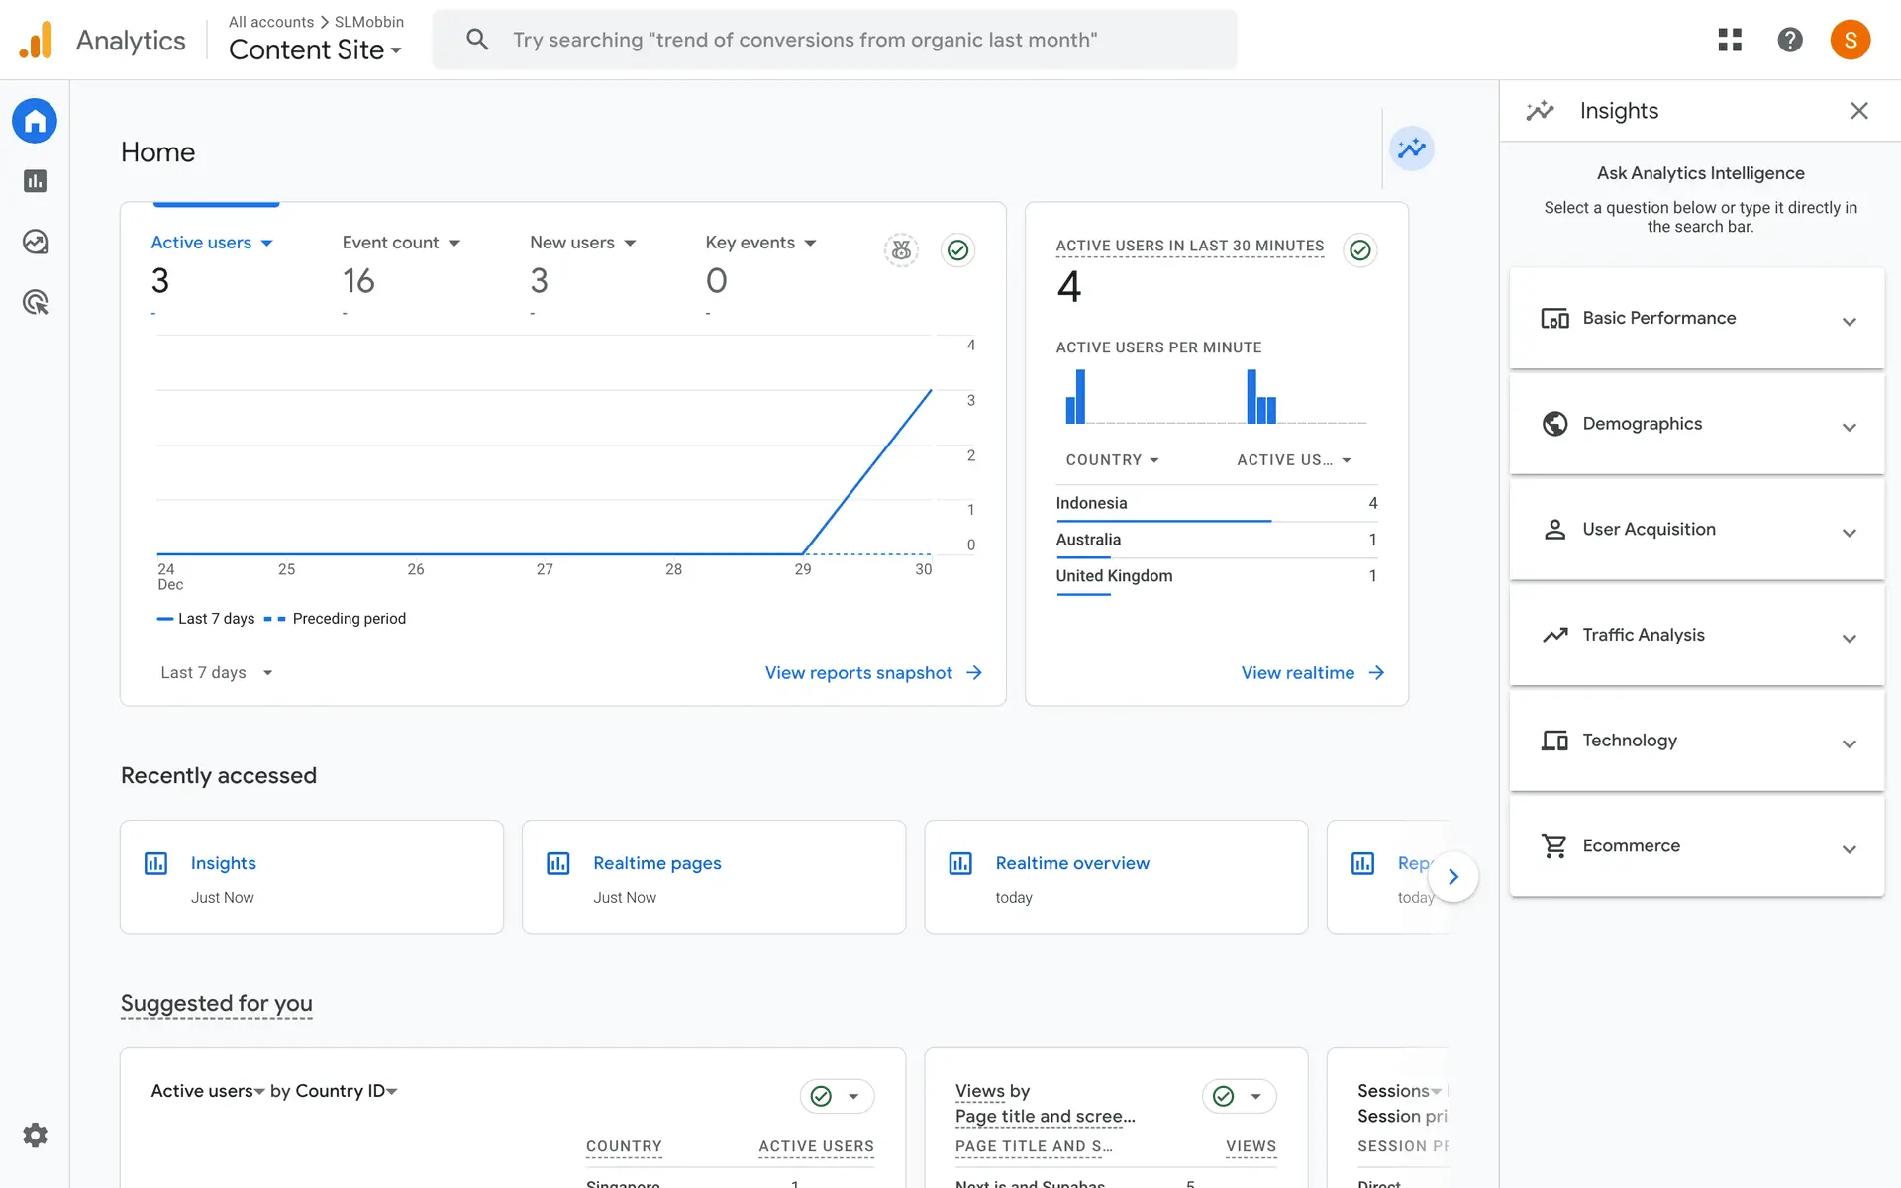Open the Explore section icon
1901x1188 pixels.
coord(36,242)
